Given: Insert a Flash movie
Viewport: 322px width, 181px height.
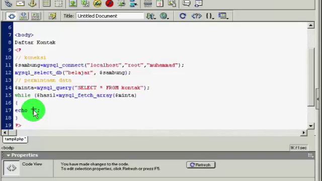Looking at the screenshot, I should click(110, 4).
